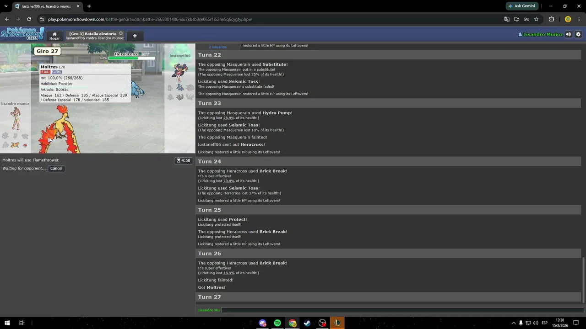The image size is (586, 329).
Task: Close the lustaneff06 vs. lisandro munoz browser tab
Action: (x=78, y=6)
